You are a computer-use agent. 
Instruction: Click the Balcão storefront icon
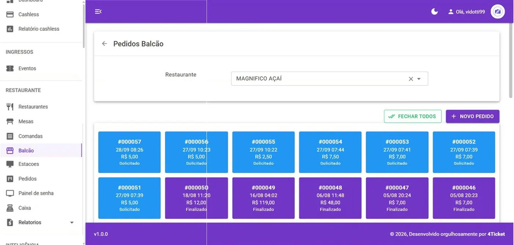pyautogui.click(x=10, y=151)
